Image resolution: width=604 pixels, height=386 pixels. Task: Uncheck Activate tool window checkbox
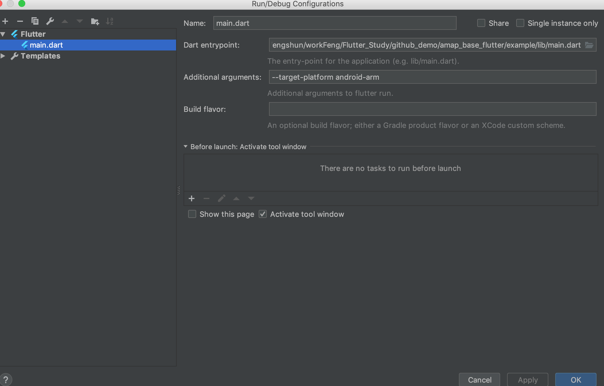coord(263,214)
